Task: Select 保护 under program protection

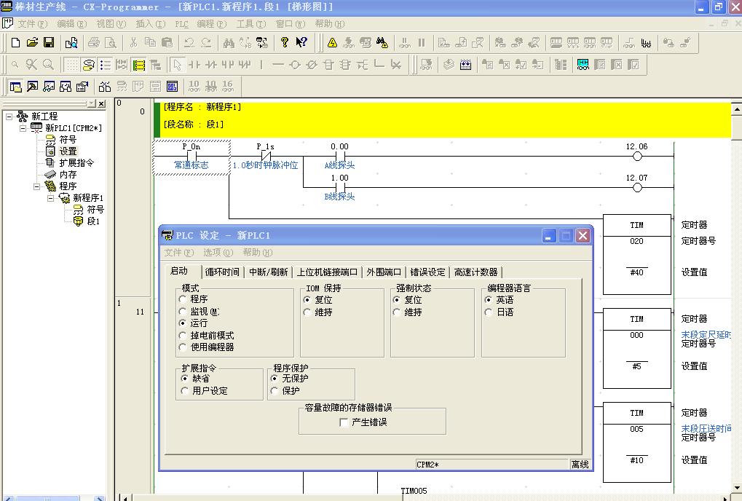Action: 275,391
